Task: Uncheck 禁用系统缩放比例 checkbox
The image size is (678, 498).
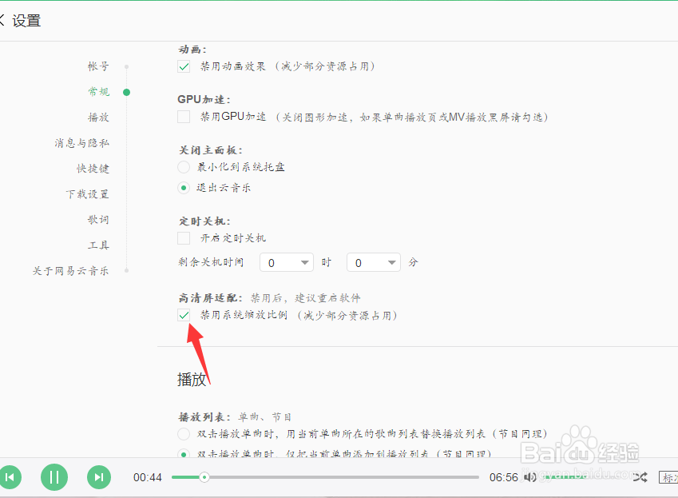Action: pyautogui.click(x=184, y=316)
